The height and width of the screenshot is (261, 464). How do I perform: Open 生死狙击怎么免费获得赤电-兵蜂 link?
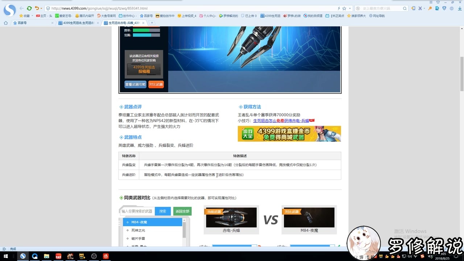click(281, 121)
